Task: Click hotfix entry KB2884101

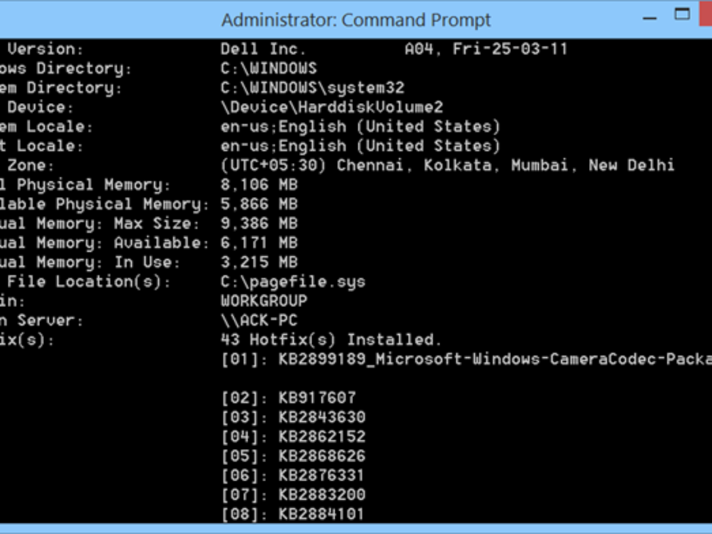Action: click(322, 514)
